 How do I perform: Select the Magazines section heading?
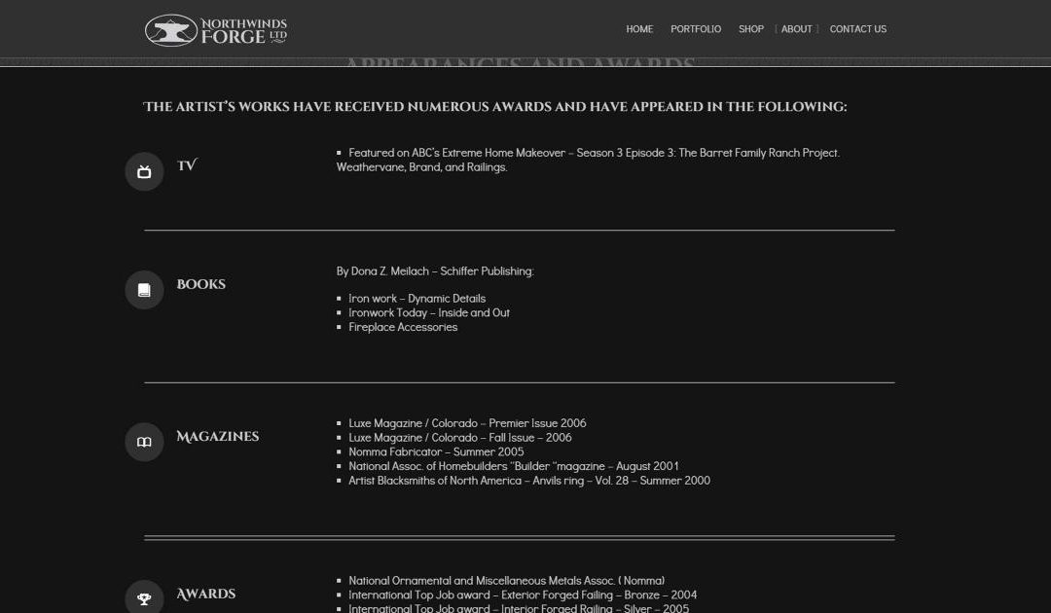tap(217, 437)
